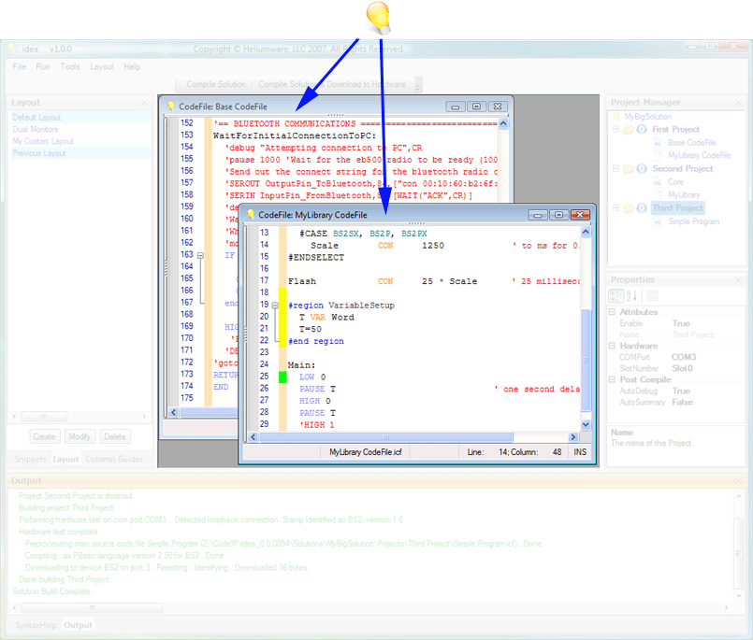The image size is (753, 640).
Task: Toggle AutoDebug to False
Action: tap(682, 391)
